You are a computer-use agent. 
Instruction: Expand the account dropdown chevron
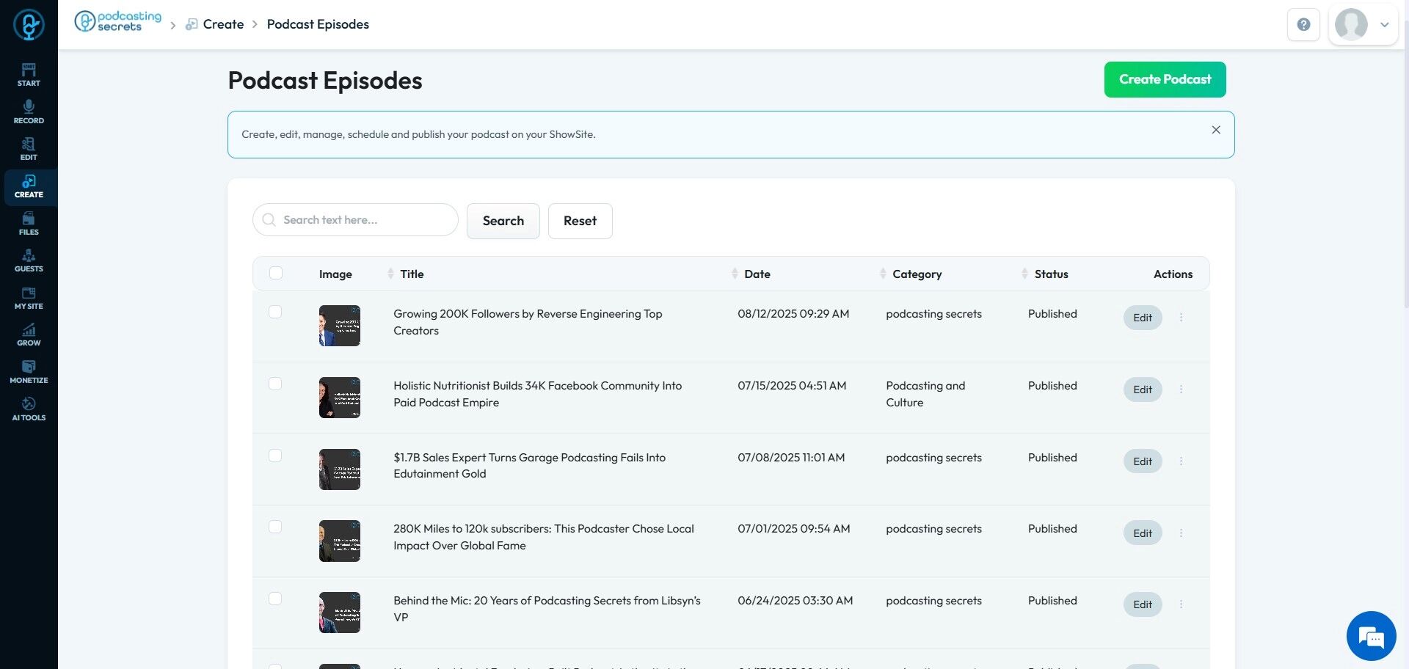[1385, 24]
